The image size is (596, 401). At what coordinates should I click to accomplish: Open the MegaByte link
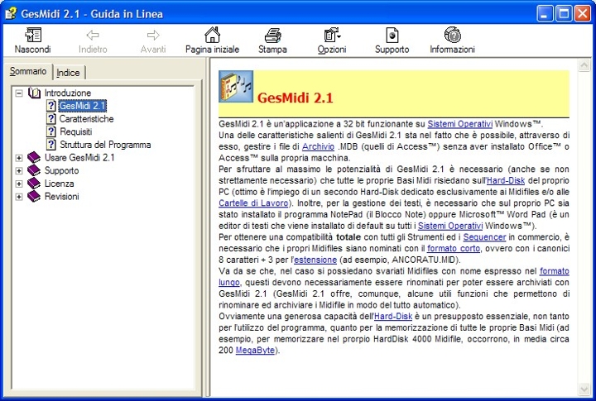[255, 350]
